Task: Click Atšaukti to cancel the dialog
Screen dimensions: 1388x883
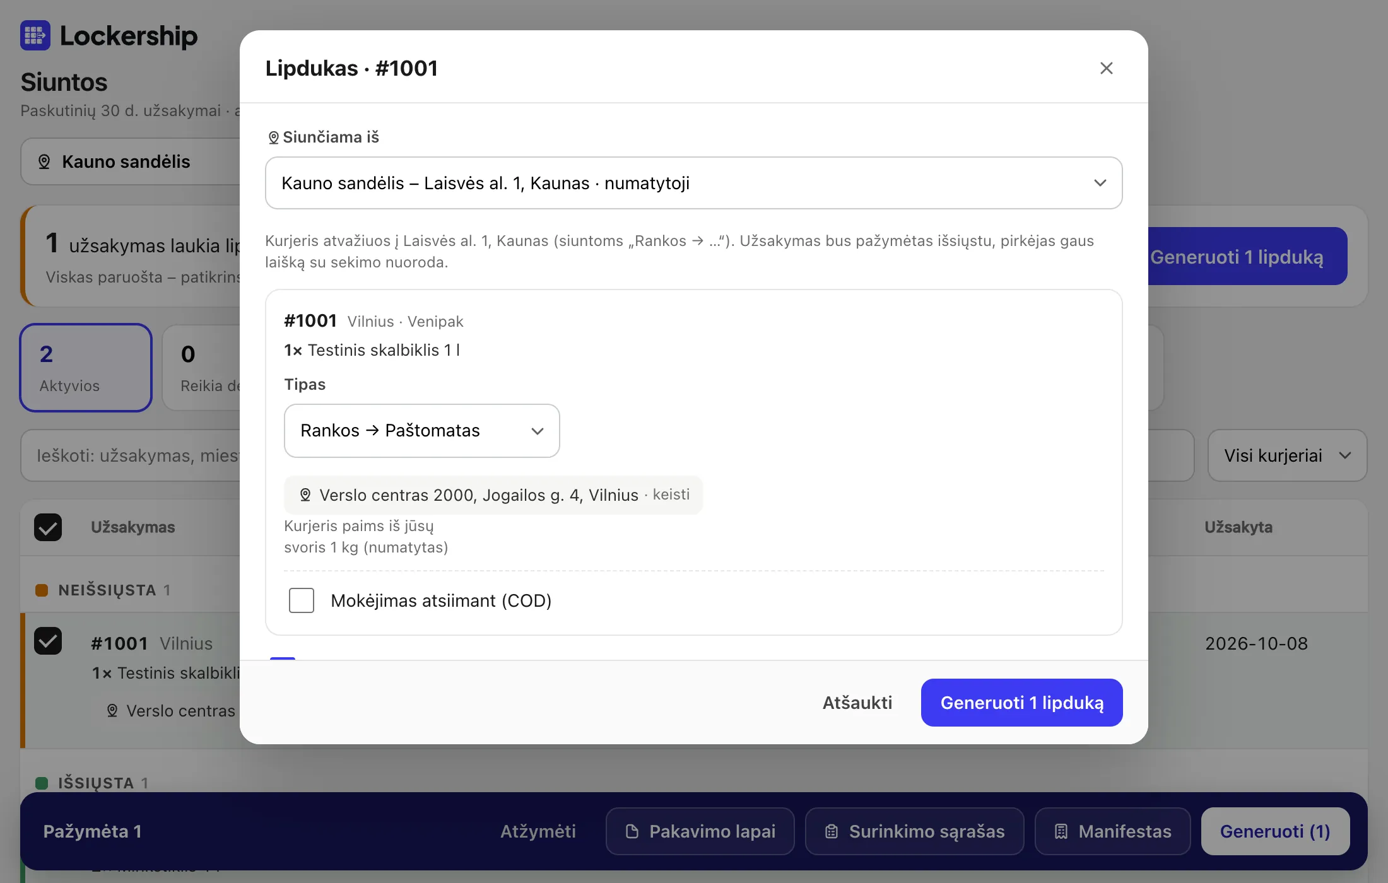Action: point(857,703)
